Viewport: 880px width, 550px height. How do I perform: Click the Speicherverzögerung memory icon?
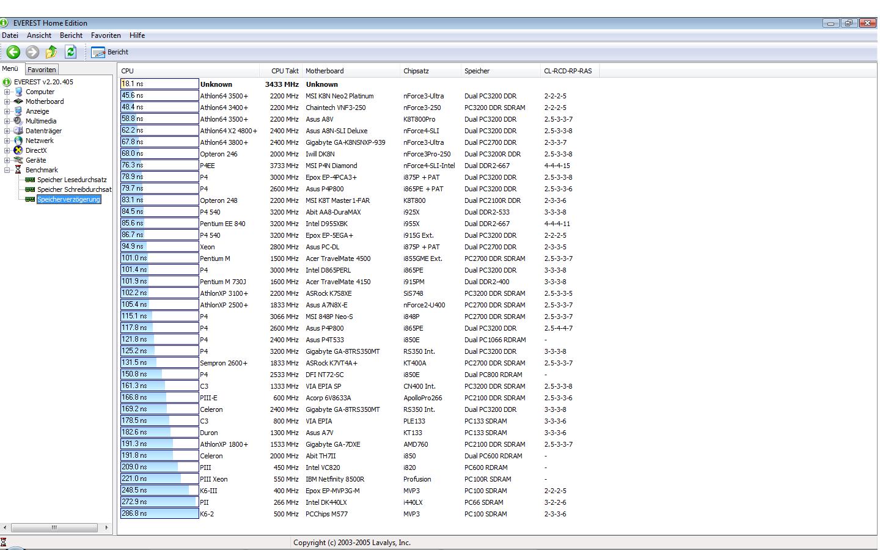(x=30, y=199)
